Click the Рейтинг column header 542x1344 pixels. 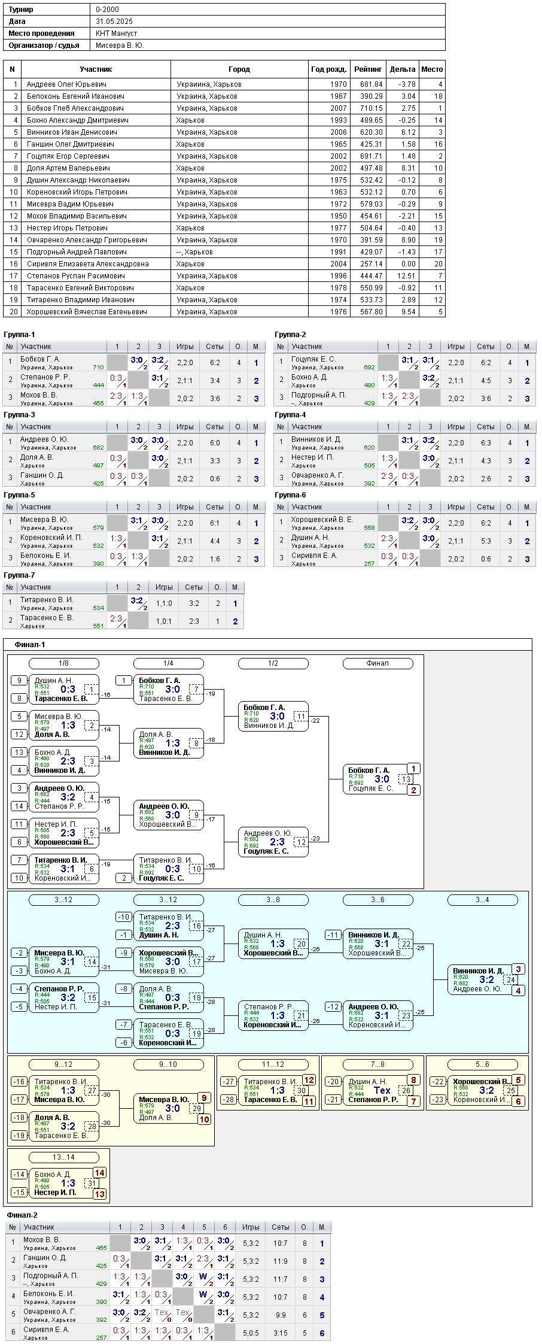coord(368,69)
